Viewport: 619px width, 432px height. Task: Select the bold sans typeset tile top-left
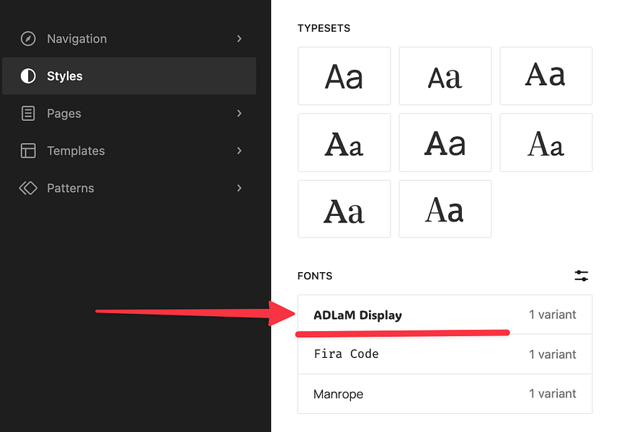(x=344, y=76)
